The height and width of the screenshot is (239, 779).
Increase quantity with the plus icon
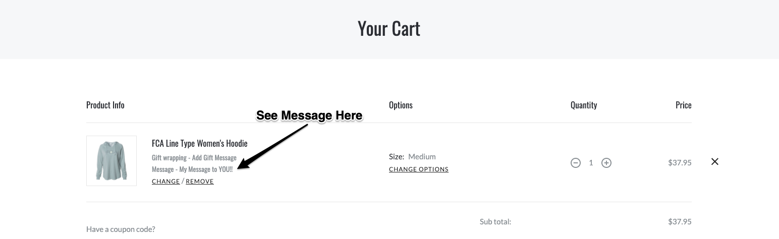[606, 163]
